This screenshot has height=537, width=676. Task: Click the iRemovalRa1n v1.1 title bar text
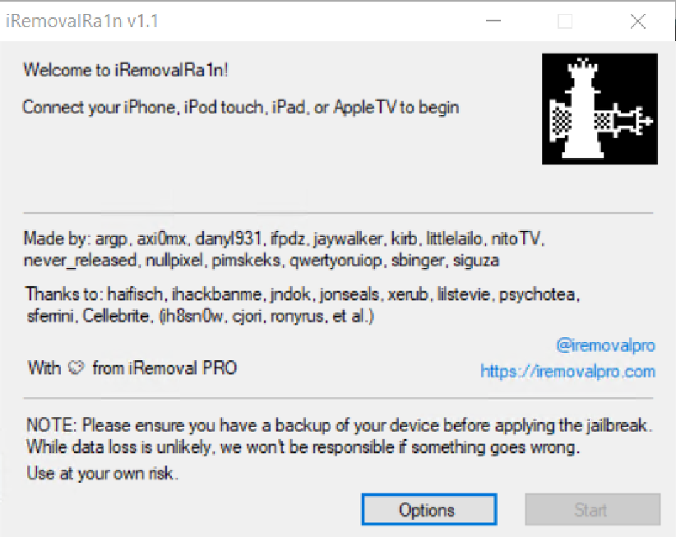click(82, 21)
